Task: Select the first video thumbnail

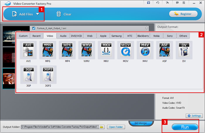Action: [x=9, y=36]
